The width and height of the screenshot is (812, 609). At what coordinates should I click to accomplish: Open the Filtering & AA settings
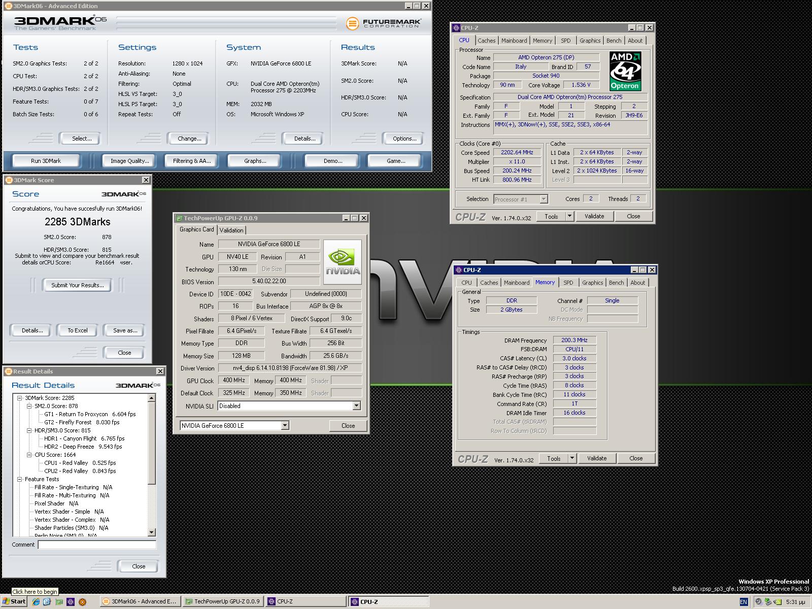point(191,161)
